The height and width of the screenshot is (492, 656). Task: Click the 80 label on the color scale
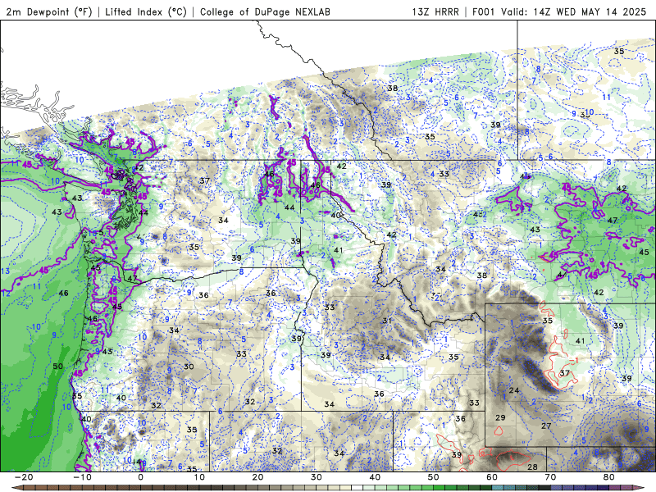[609, 477]
